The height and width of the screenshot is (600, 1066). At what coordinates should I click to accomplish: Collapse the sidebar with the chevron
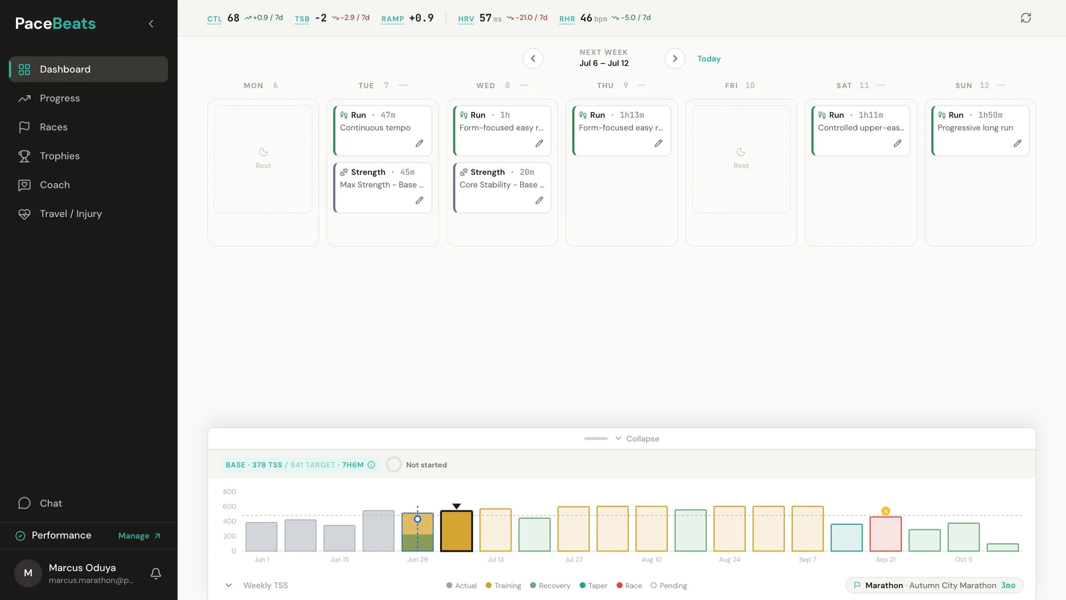[151, 24]
